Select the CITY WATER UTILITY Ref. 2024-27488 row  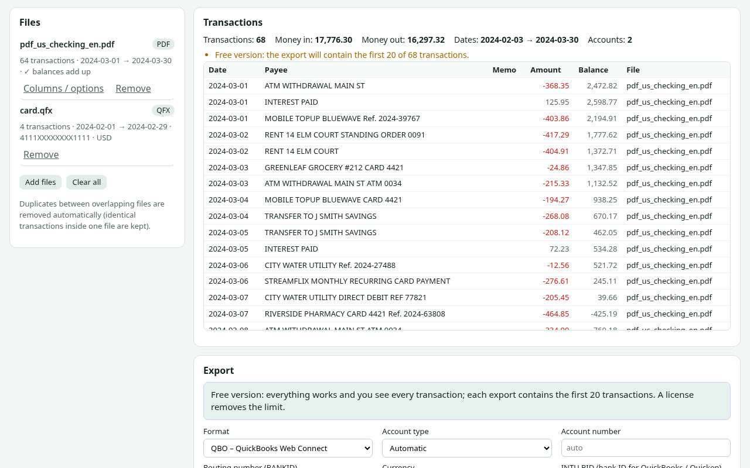tap(467, 265)
